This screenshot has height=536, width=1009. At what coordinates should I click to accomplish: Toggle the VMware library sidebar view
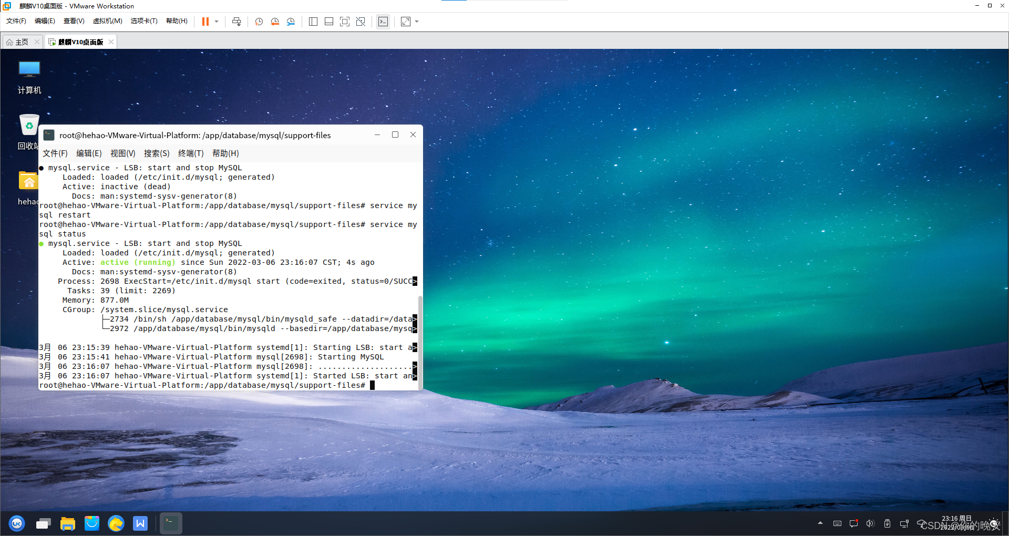[x=313, y=22]
